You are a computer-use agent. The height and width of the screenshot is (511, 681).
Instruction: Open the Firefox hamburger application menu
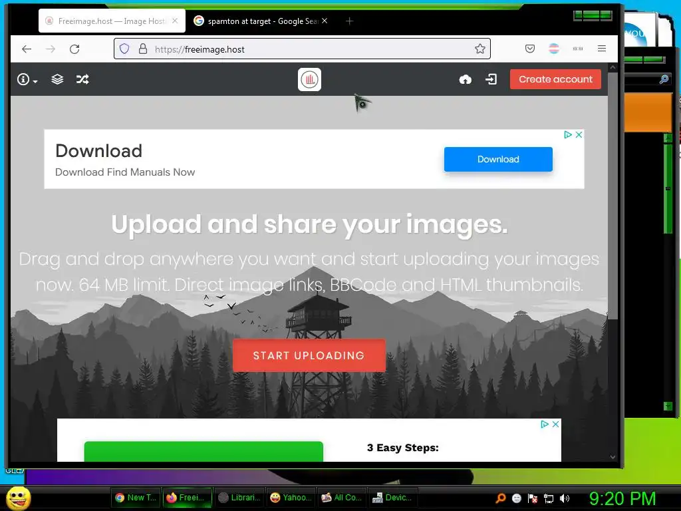point(601,49)
